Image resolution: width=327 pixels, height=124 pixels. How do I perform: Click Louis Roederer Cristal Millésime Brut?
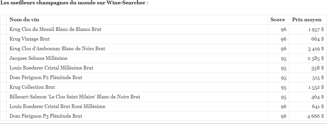tap(51, 68)
